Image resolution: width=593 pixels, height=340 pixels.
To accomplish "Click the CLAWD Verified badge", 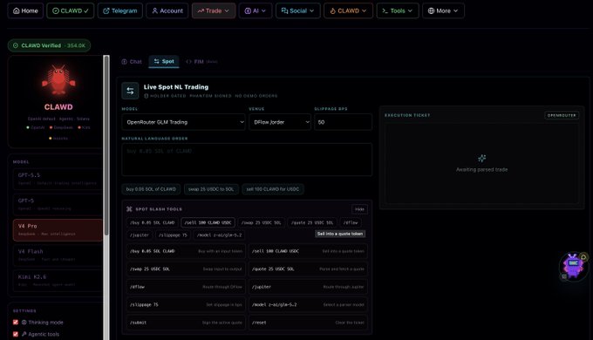I will (x=49, y=45).
